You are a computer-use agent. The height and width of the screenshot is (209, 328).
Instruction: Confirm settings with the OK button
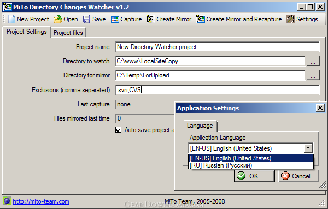(x=254, y=176)
